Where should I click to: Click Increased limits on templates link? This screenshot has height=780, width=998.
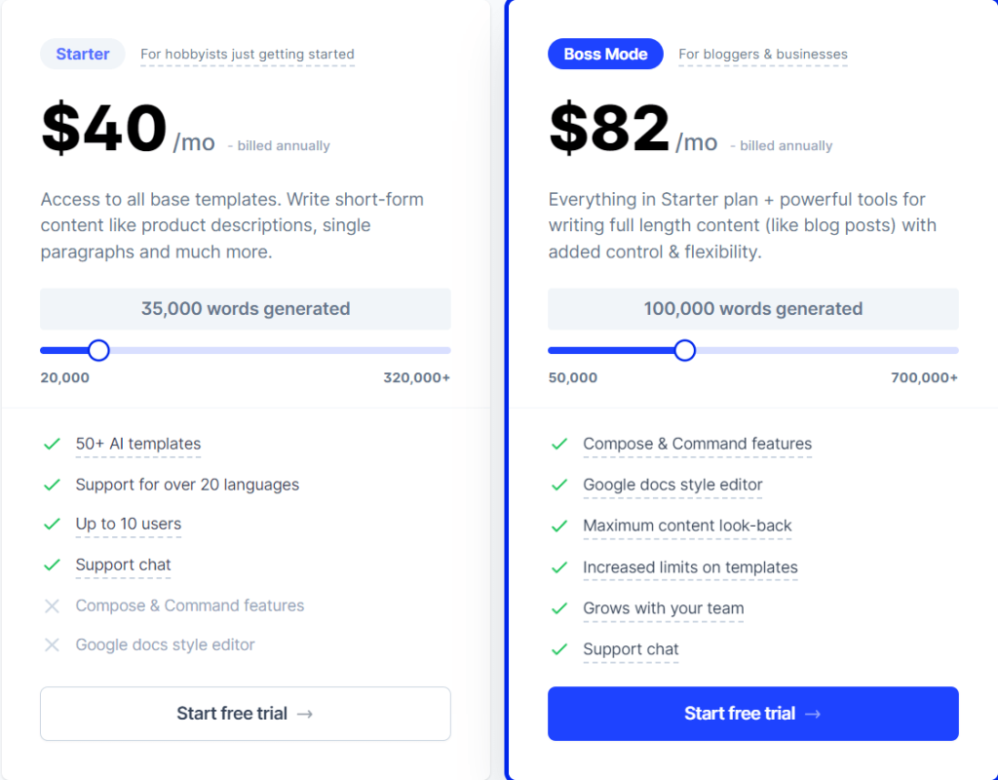point(690,567)
